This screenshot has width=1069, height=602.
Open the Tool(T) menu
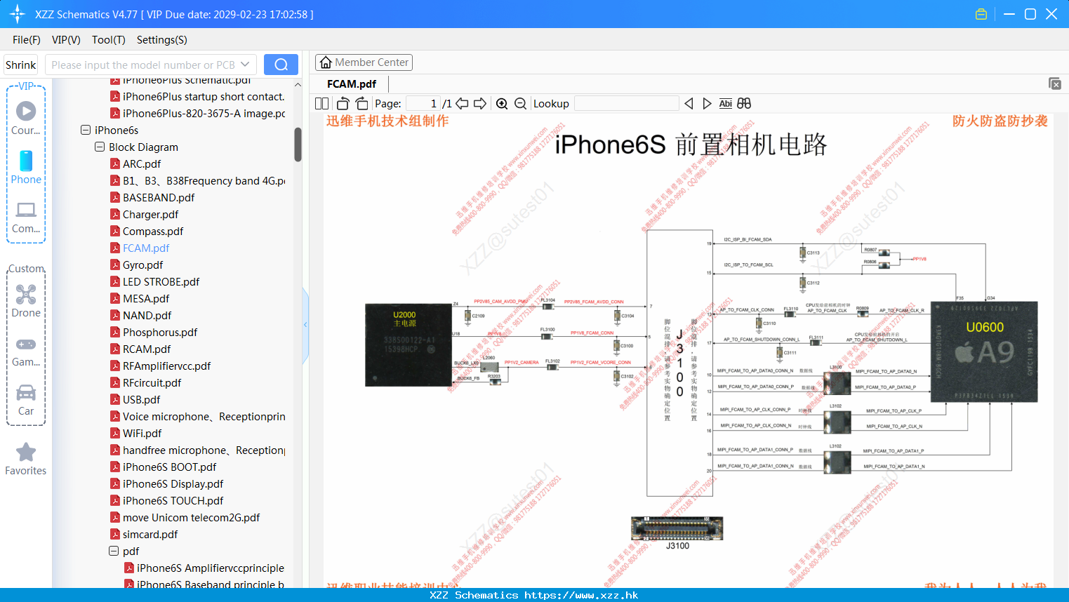coord(109,40)
